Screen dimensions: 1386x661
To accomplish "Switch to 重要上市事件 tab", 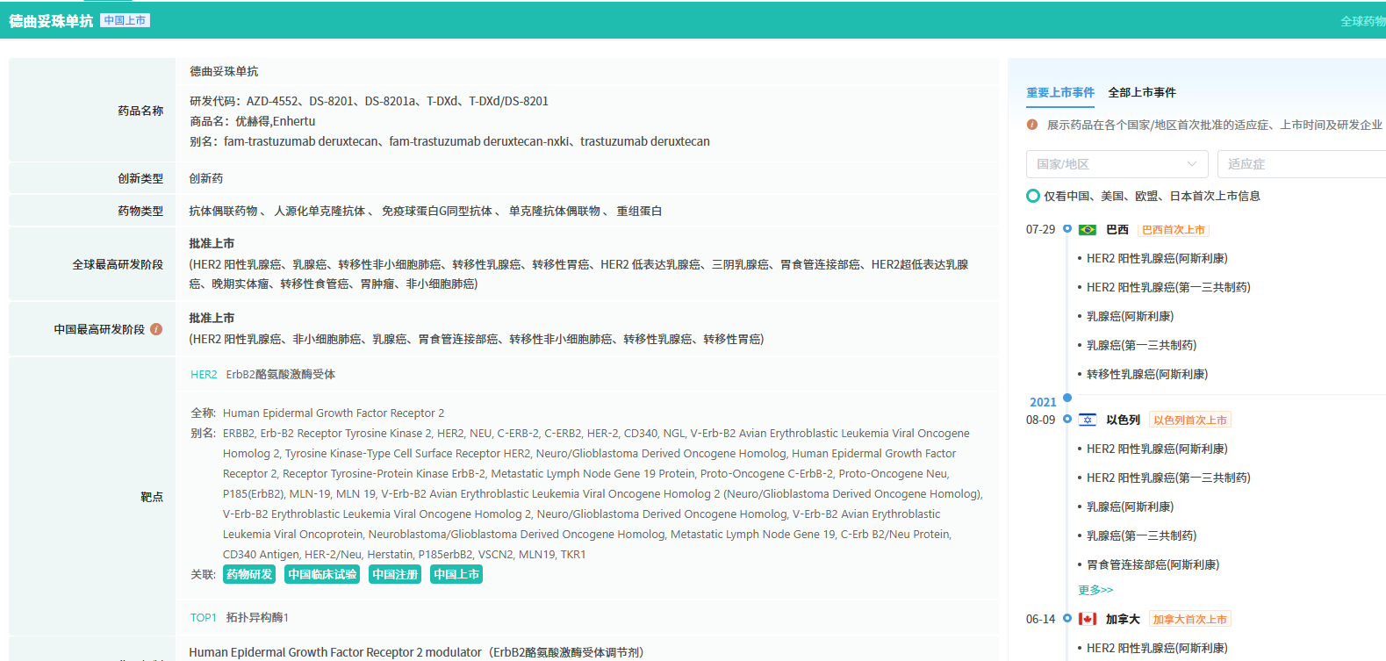I will point(1060,92).
